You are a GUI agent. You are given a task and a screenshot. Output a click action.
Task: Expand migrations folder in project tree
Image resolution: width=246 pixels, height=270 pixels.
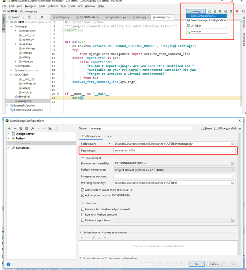tap(15, 31)
